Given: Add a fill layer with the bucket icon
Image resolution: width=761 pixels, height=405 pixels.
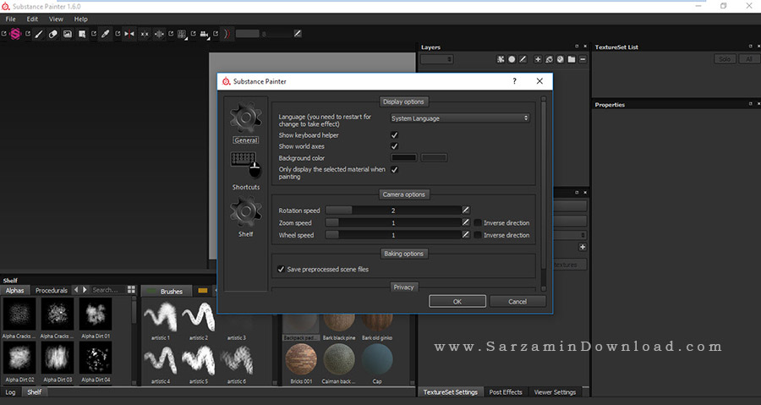Looking at the screenshot, I should (549, 59).
